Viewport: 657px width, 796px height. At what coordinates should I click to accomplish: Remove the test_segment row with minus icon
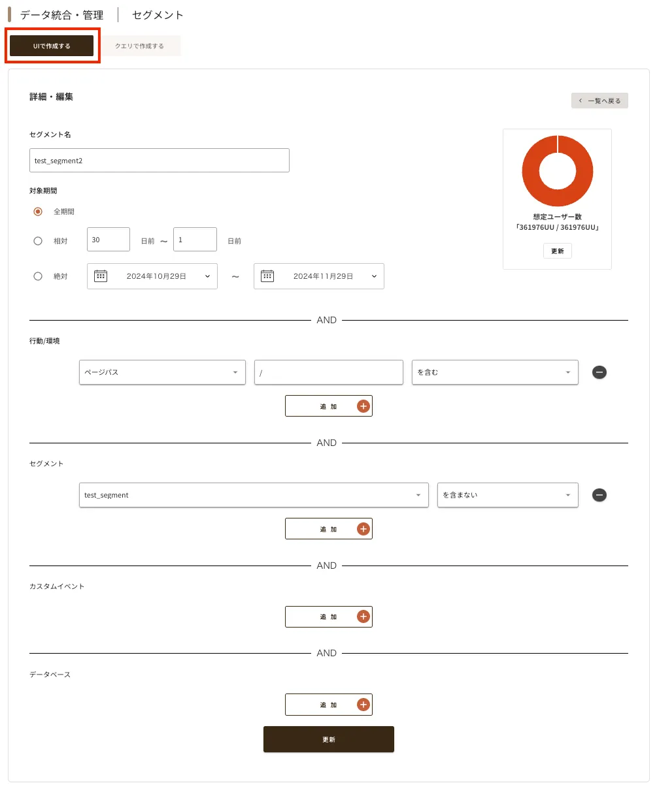(599, 495)
